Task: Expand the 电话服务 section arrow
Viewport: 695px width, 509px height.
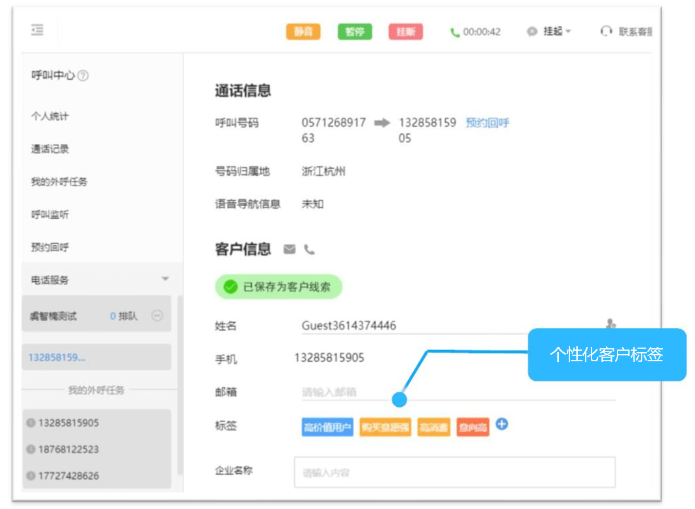Action: [165, 279]
